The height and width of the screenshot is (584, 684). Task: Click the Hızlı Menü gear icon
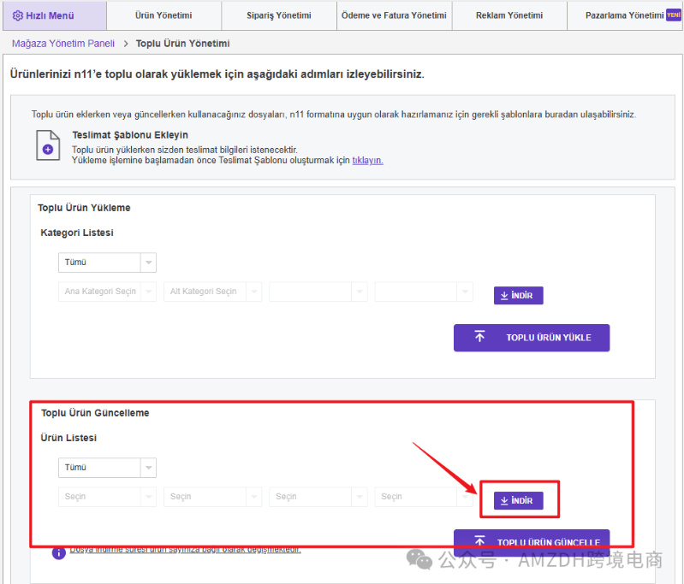pos(17,15)
